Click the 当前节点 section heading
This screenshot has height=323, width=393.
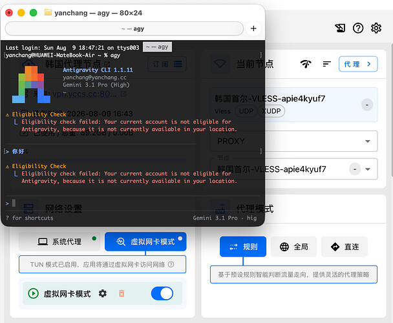[255, 64]
